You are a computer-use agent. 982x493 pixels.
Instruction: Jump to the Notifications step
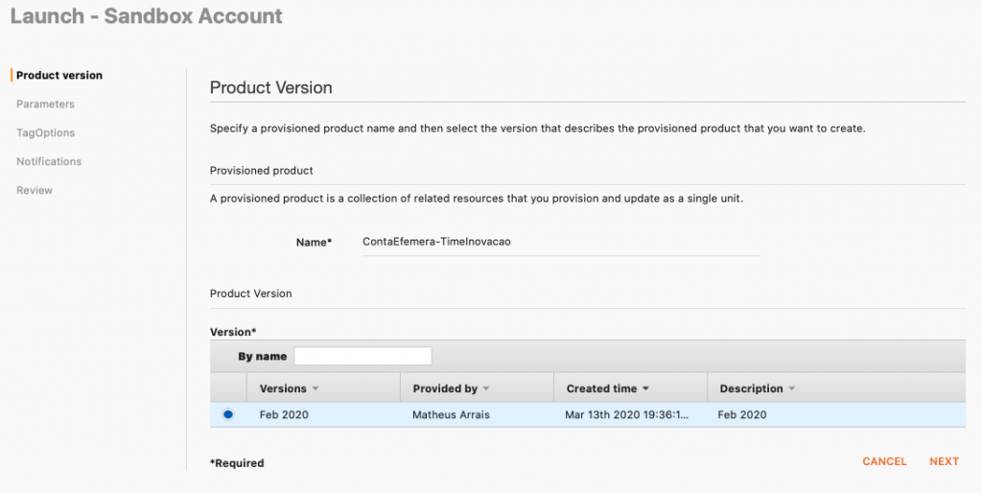pyautogui.click(x=49, y=161)
